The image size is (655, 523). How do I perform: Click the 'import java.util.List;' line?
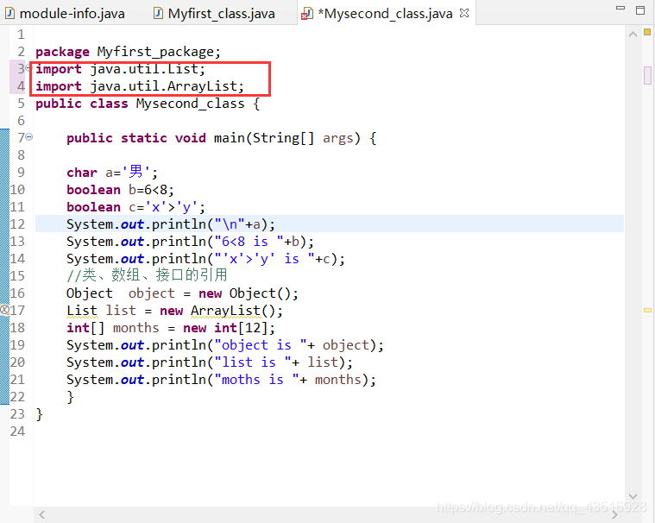pyautogui.click(x=120, y=69)
